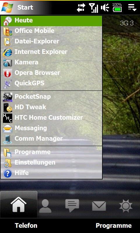Open Programme folder menu entry
This screenshot has height=233, width=140.
click(x=51, y=152)
